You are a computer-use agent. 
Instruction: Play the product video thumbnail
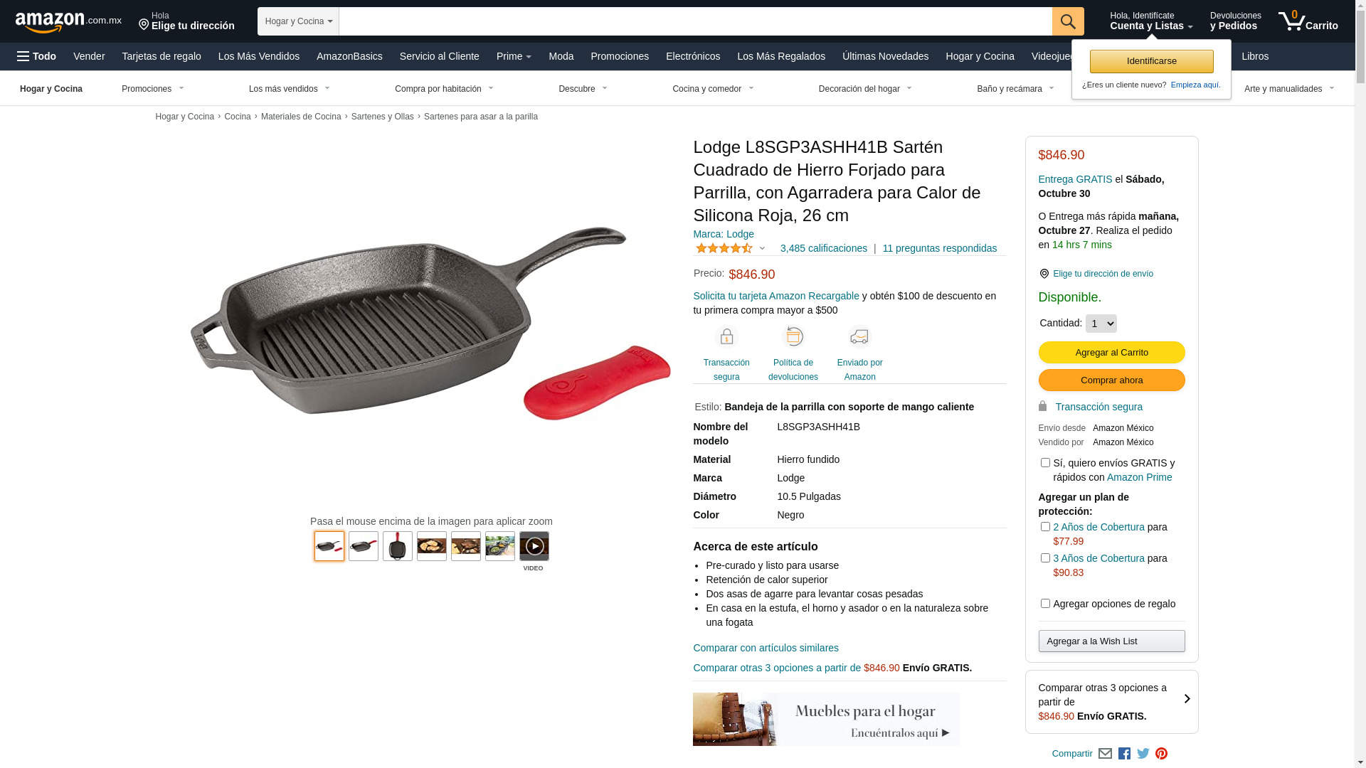pyautogui.click(x=534, y=546)
